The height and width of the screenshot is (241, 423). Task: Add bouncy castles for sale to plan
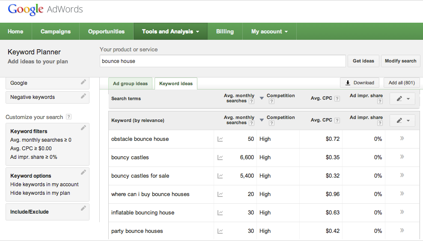tap(402, 176)
